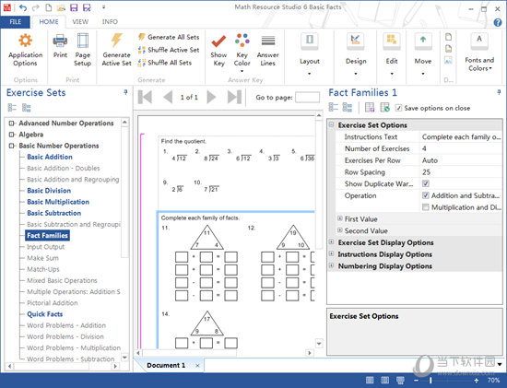Screen dimensions: 507x388
Task: Toggle Show Key checkmark
Action: point(218,41)
